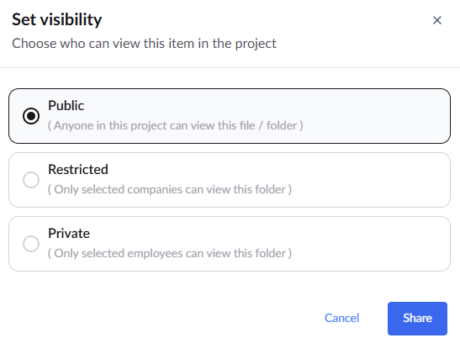
Task: Click the Private option label text
Action: [x=69, y=234]
